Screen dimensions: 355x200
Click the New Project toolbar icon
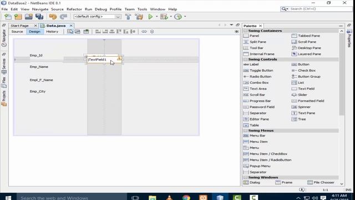[x=18, y=17]
